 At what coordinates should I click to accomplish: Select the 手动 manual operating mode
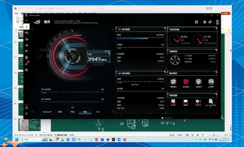point(98,112)
